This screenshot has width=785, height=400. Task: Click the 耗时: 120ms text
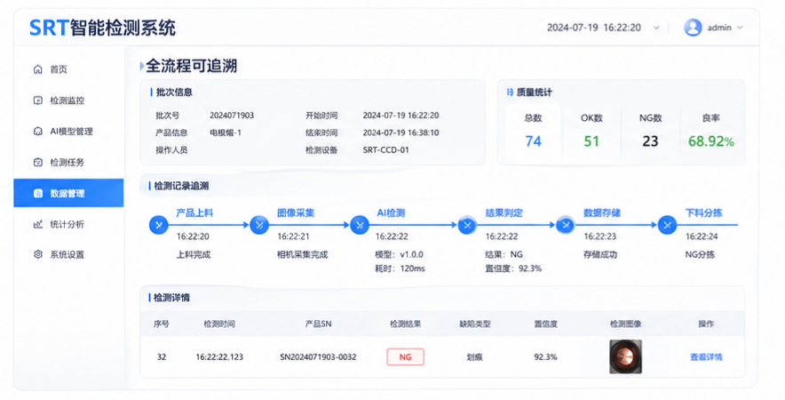(400, 268)
